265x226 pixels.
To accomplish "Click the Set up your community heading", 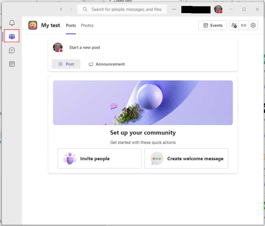I will [143, 133].
